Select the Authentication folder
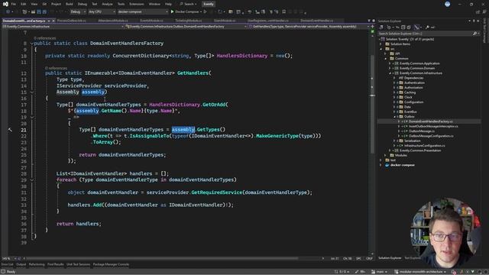Screen dimensions: 489x275 coord(414,82)
